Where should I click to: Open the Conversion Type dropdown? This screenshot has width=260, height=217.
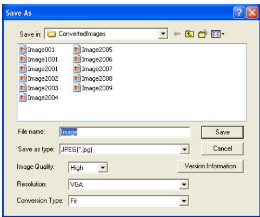coord(184,201)
